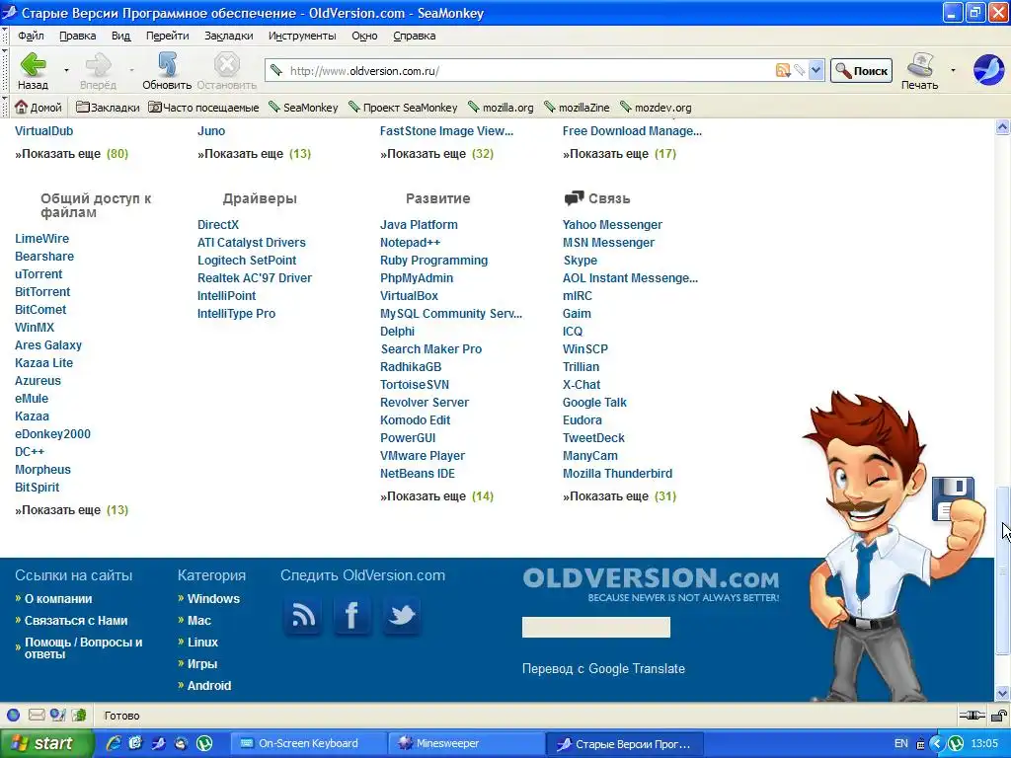This screenshot has width=1011, height=758.
Task: Open the VirtualBox link
Action: tap(409, 296)
